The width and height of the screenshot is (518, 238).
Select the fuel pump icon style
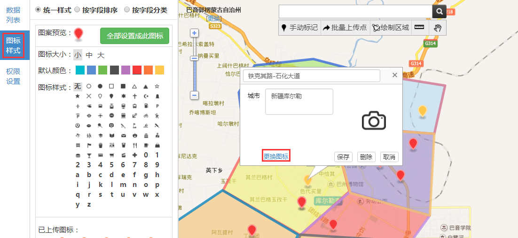146,106
